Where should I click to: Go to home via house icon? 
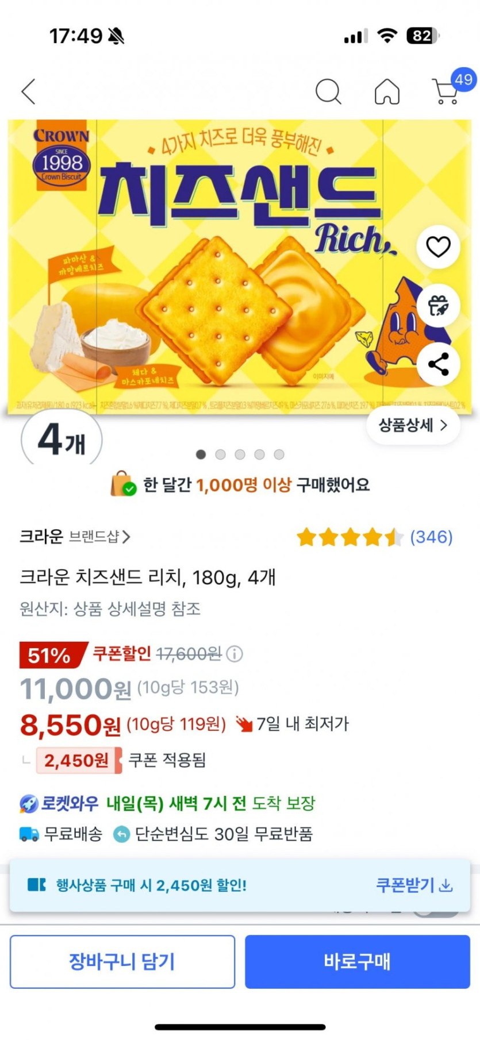(x=387, y=92)
